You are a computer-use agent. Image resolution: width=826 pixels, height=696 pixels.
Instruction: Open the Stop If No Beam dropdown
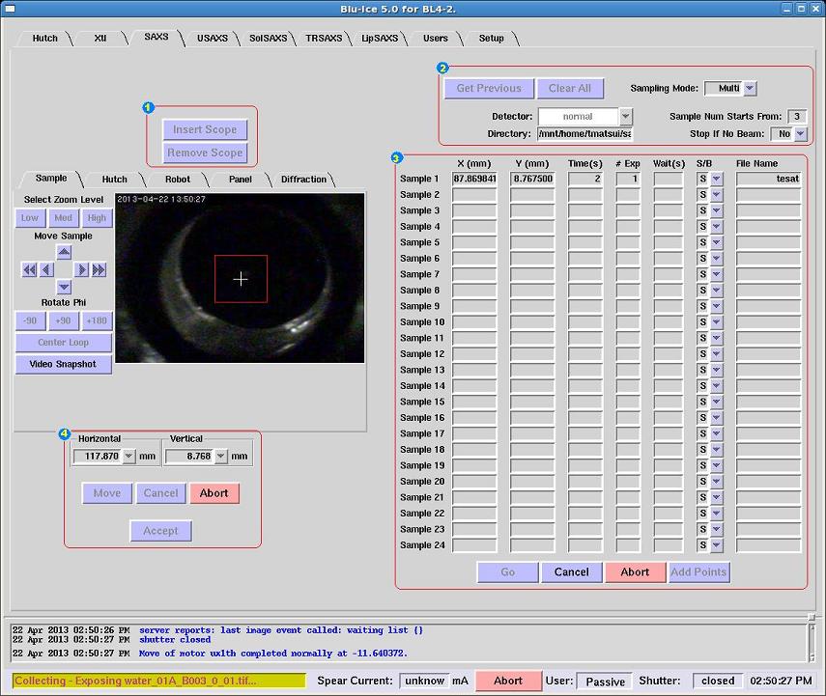[800, 134]
